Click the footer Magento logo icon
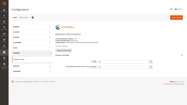The width and height of the screenshot is (187, 105). click(13, 82)
